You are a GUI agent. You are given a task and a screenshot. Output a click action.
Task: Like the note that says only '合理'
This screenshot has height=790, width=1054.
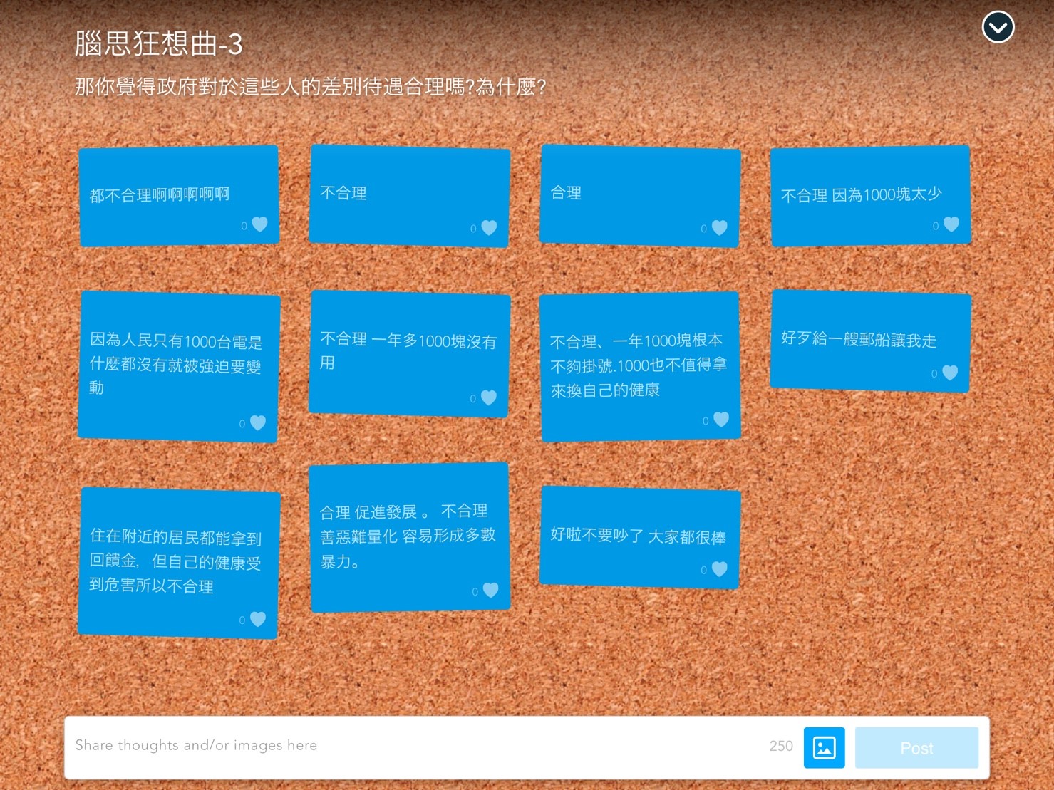coord(720,227)
